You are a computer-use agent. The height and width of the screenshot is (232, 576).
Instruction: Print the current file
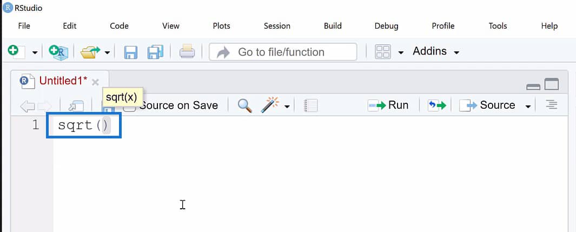click(x=187, y=52)
